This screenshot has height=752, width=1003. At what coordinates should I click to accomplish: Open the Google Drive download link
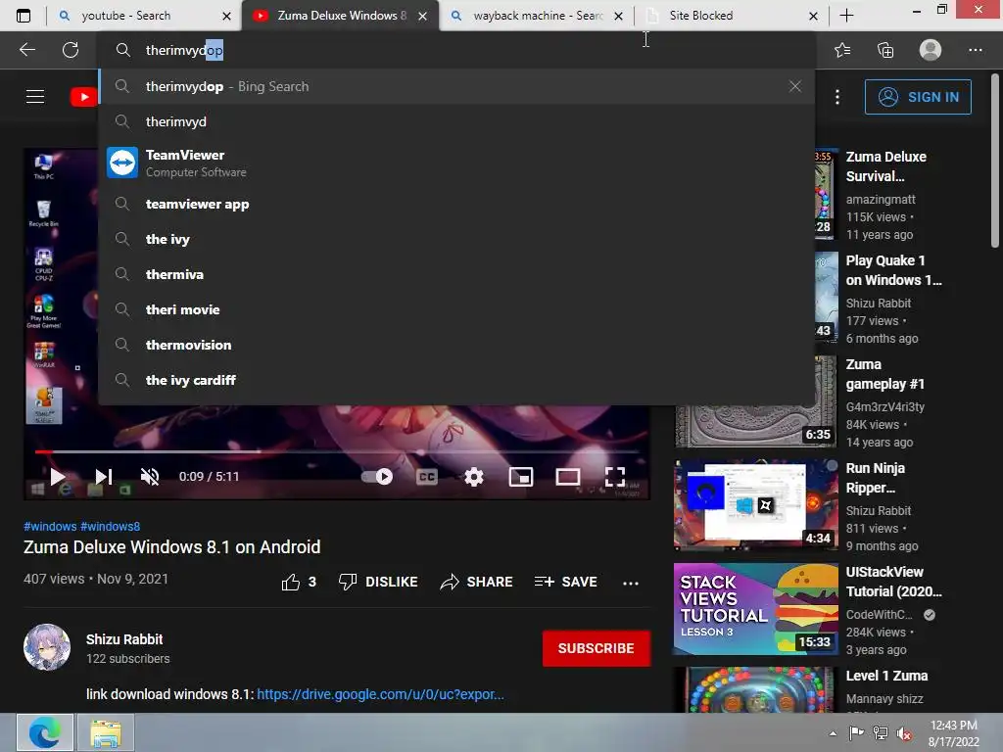pos(381,694)
